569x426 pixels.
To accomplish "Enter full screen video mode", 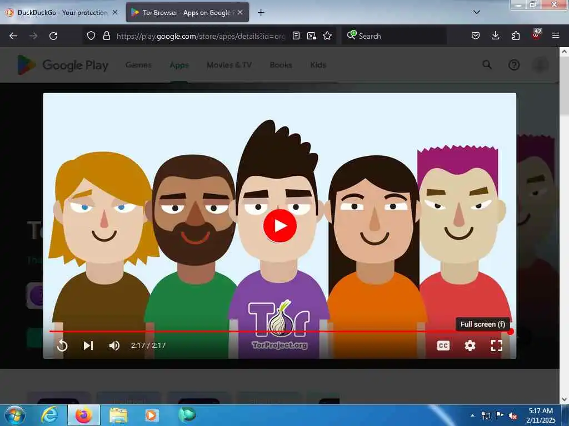I will click(x=496, y=346).
